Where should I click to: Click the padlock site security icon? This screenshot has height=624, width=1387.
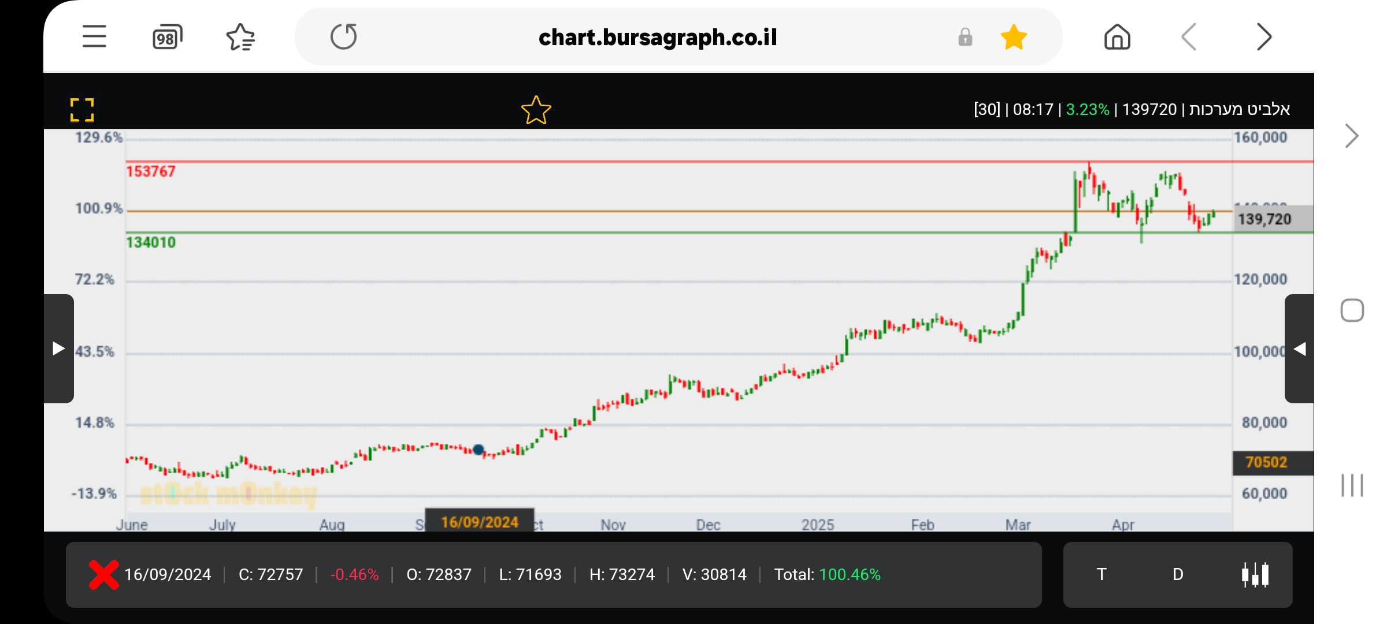click(x=965, y=38)
